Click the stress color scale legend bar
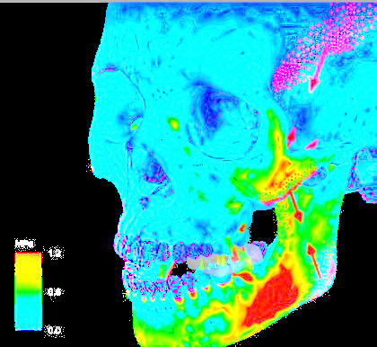Viewport: 377px width, 347px height. point(29,291)
